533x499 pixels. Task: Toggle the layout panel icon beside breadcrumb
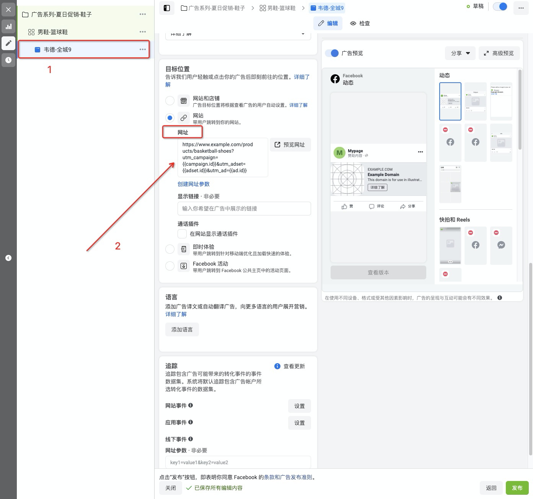(167, 8)
